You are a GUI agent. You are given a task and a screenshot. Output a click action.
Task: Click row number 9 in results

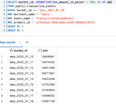[2, 101]
